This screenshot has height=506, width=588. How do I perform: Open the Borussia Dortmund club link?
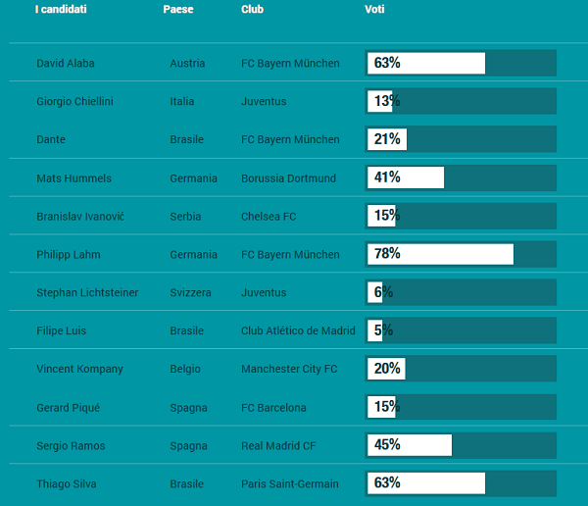(x=288, y=178)
